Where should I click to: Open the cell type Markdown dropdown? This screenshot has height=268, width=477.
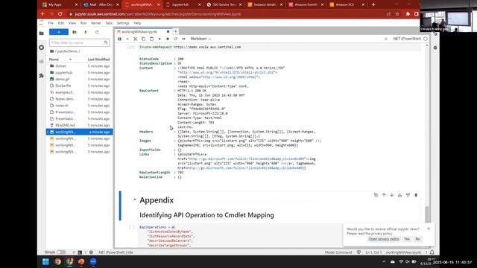coord(200,39)
